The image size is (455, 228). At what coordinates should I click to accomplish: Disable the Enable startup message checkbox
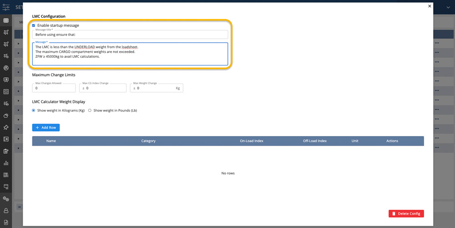34,25
